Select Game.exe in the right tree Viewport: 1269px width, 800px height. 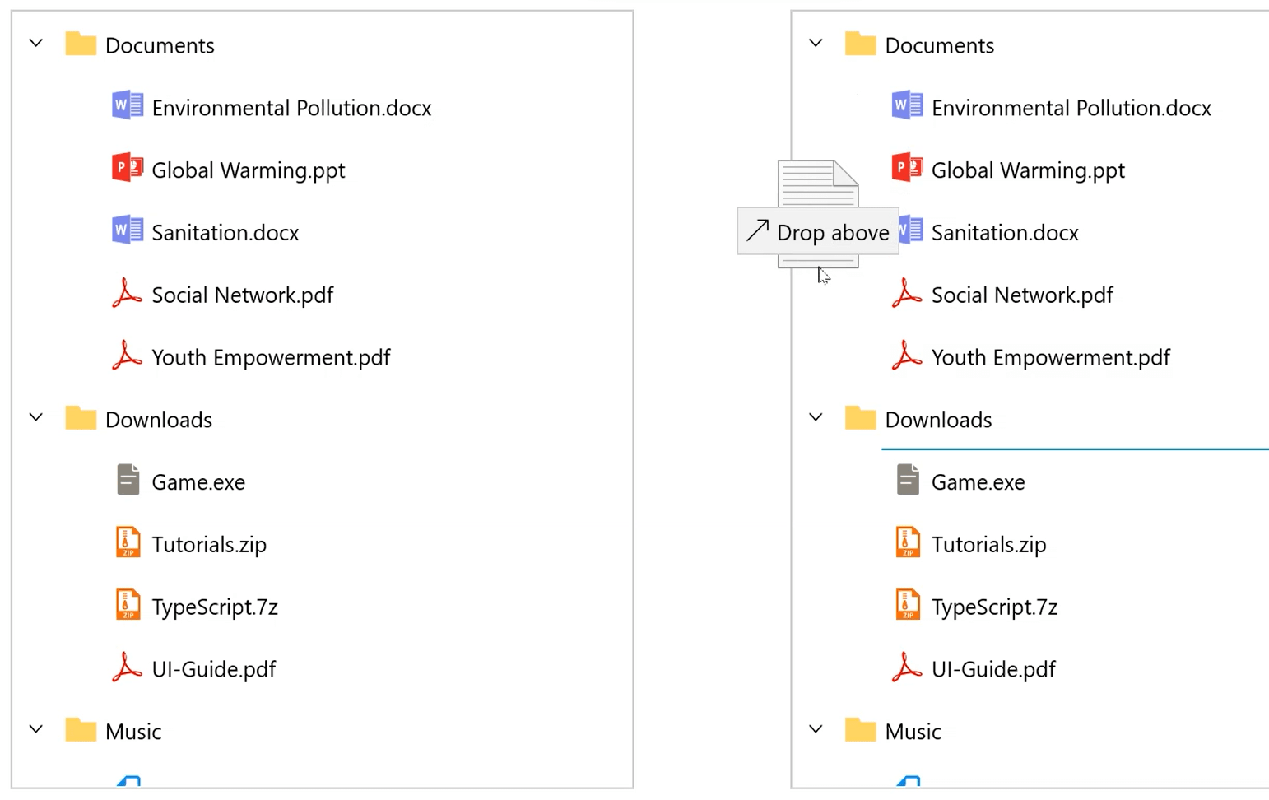(x=978, y=482)
